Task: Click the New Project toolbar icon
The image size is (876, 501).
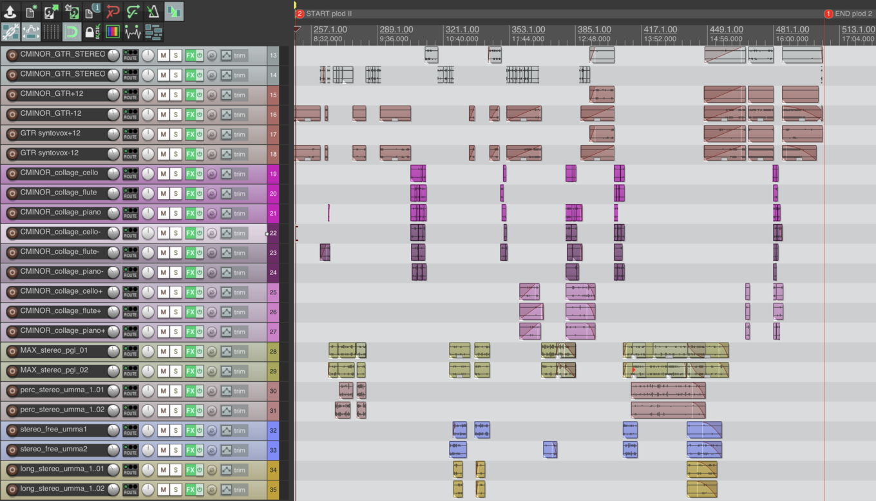Action: tap(31, 11)
